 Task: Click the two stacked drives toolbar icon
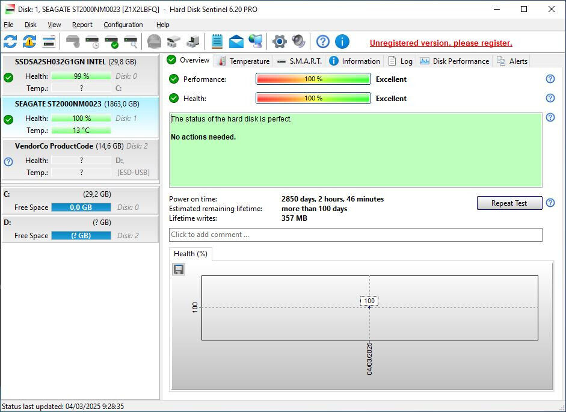pos(174,42)
